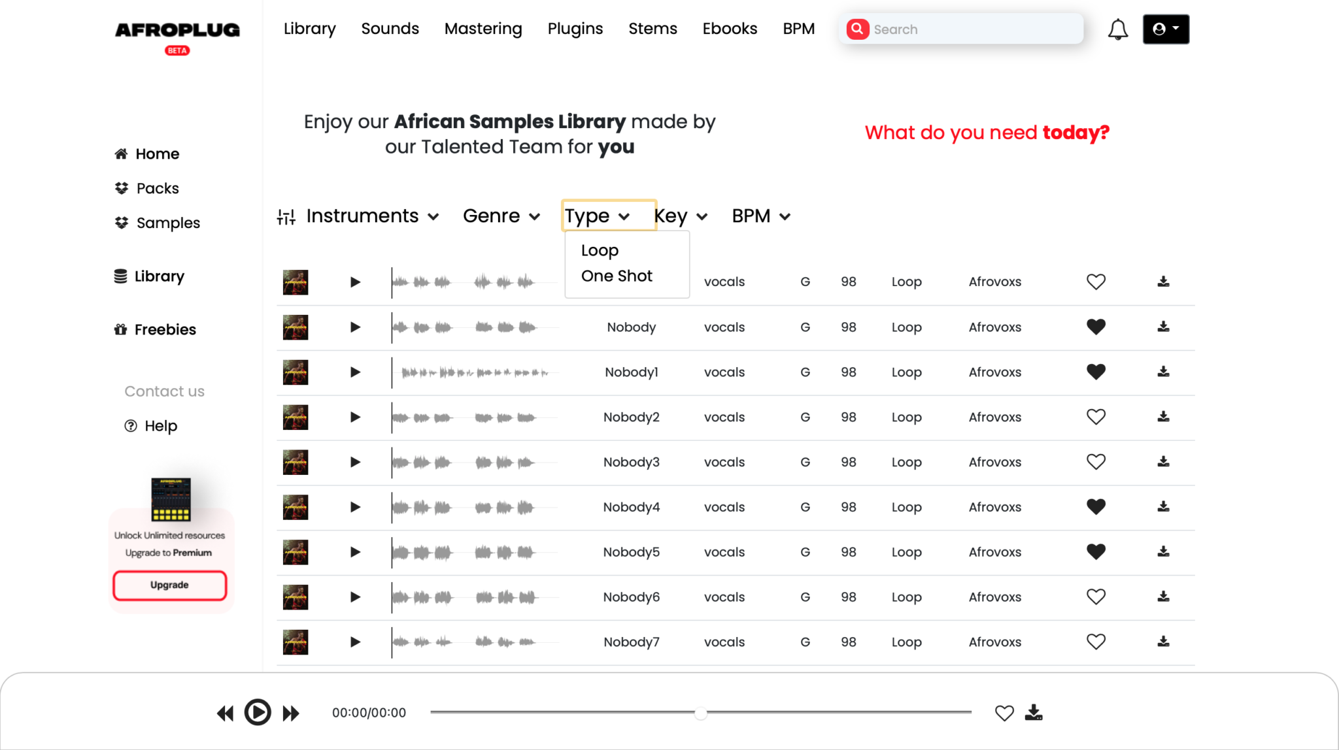Click the Upgrade button
1339x750 pixels.
click(169, 585)
